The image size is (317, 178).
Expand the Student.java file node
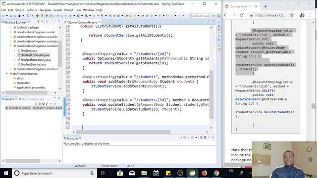pos(14,50)
